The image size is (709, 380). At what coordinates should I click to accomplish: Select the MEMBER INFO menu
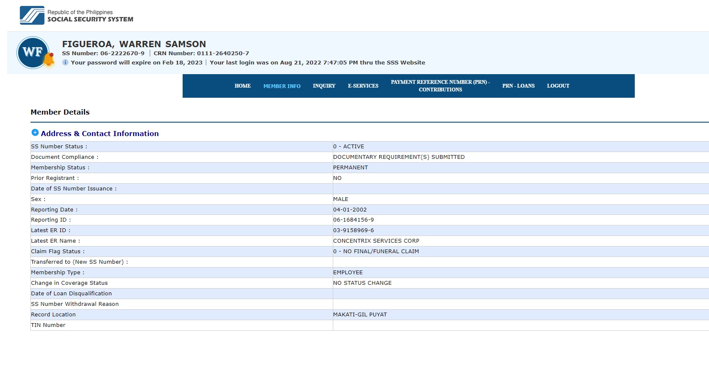pos(282,86)
